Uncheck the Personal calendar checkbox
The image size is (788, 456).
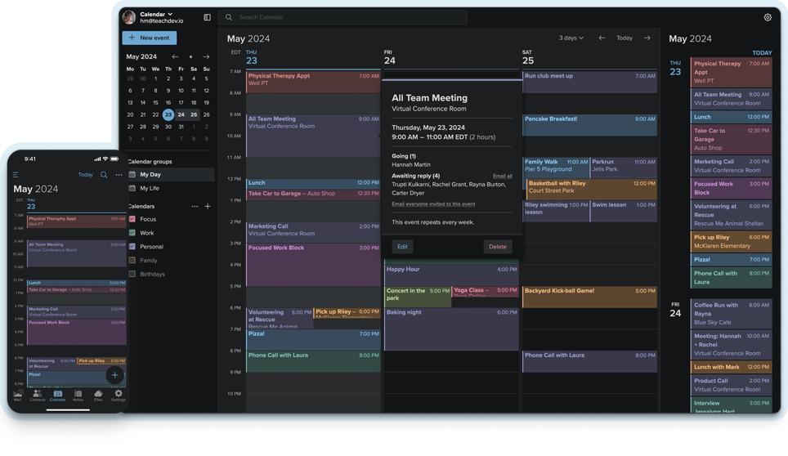click(x=132, y=247)
